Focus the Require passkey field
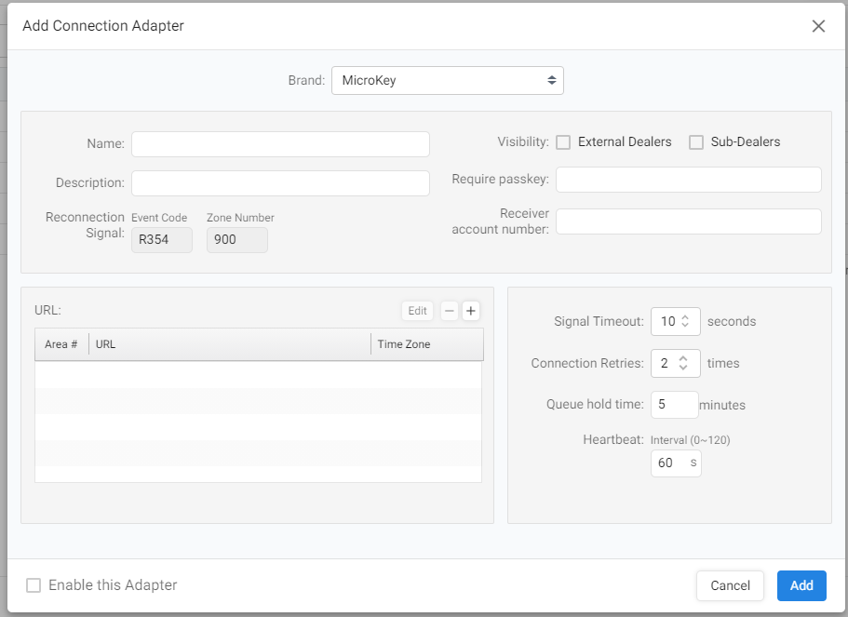This screenshot has width=848, height=617. (689, 180)
